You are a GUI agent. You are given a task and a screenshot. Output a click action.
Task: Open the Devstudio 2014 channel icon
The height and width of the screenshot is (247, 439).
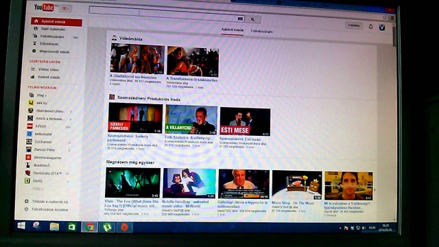pos(27,173)
